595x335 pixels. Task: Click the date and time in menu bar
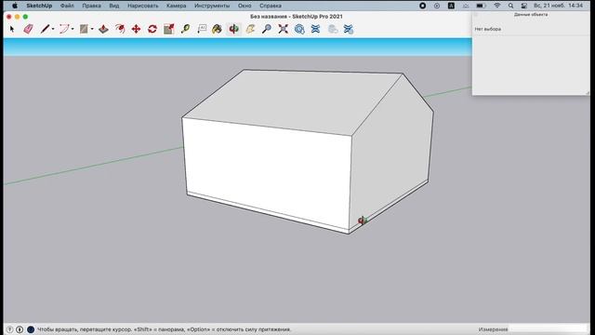[558, 6]
